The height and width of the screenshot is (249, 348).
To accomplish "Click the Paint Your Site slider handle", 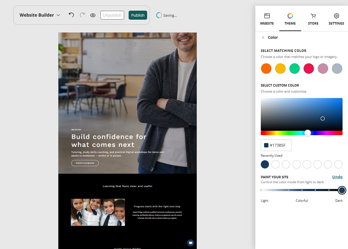I will (x=342, y=190).
